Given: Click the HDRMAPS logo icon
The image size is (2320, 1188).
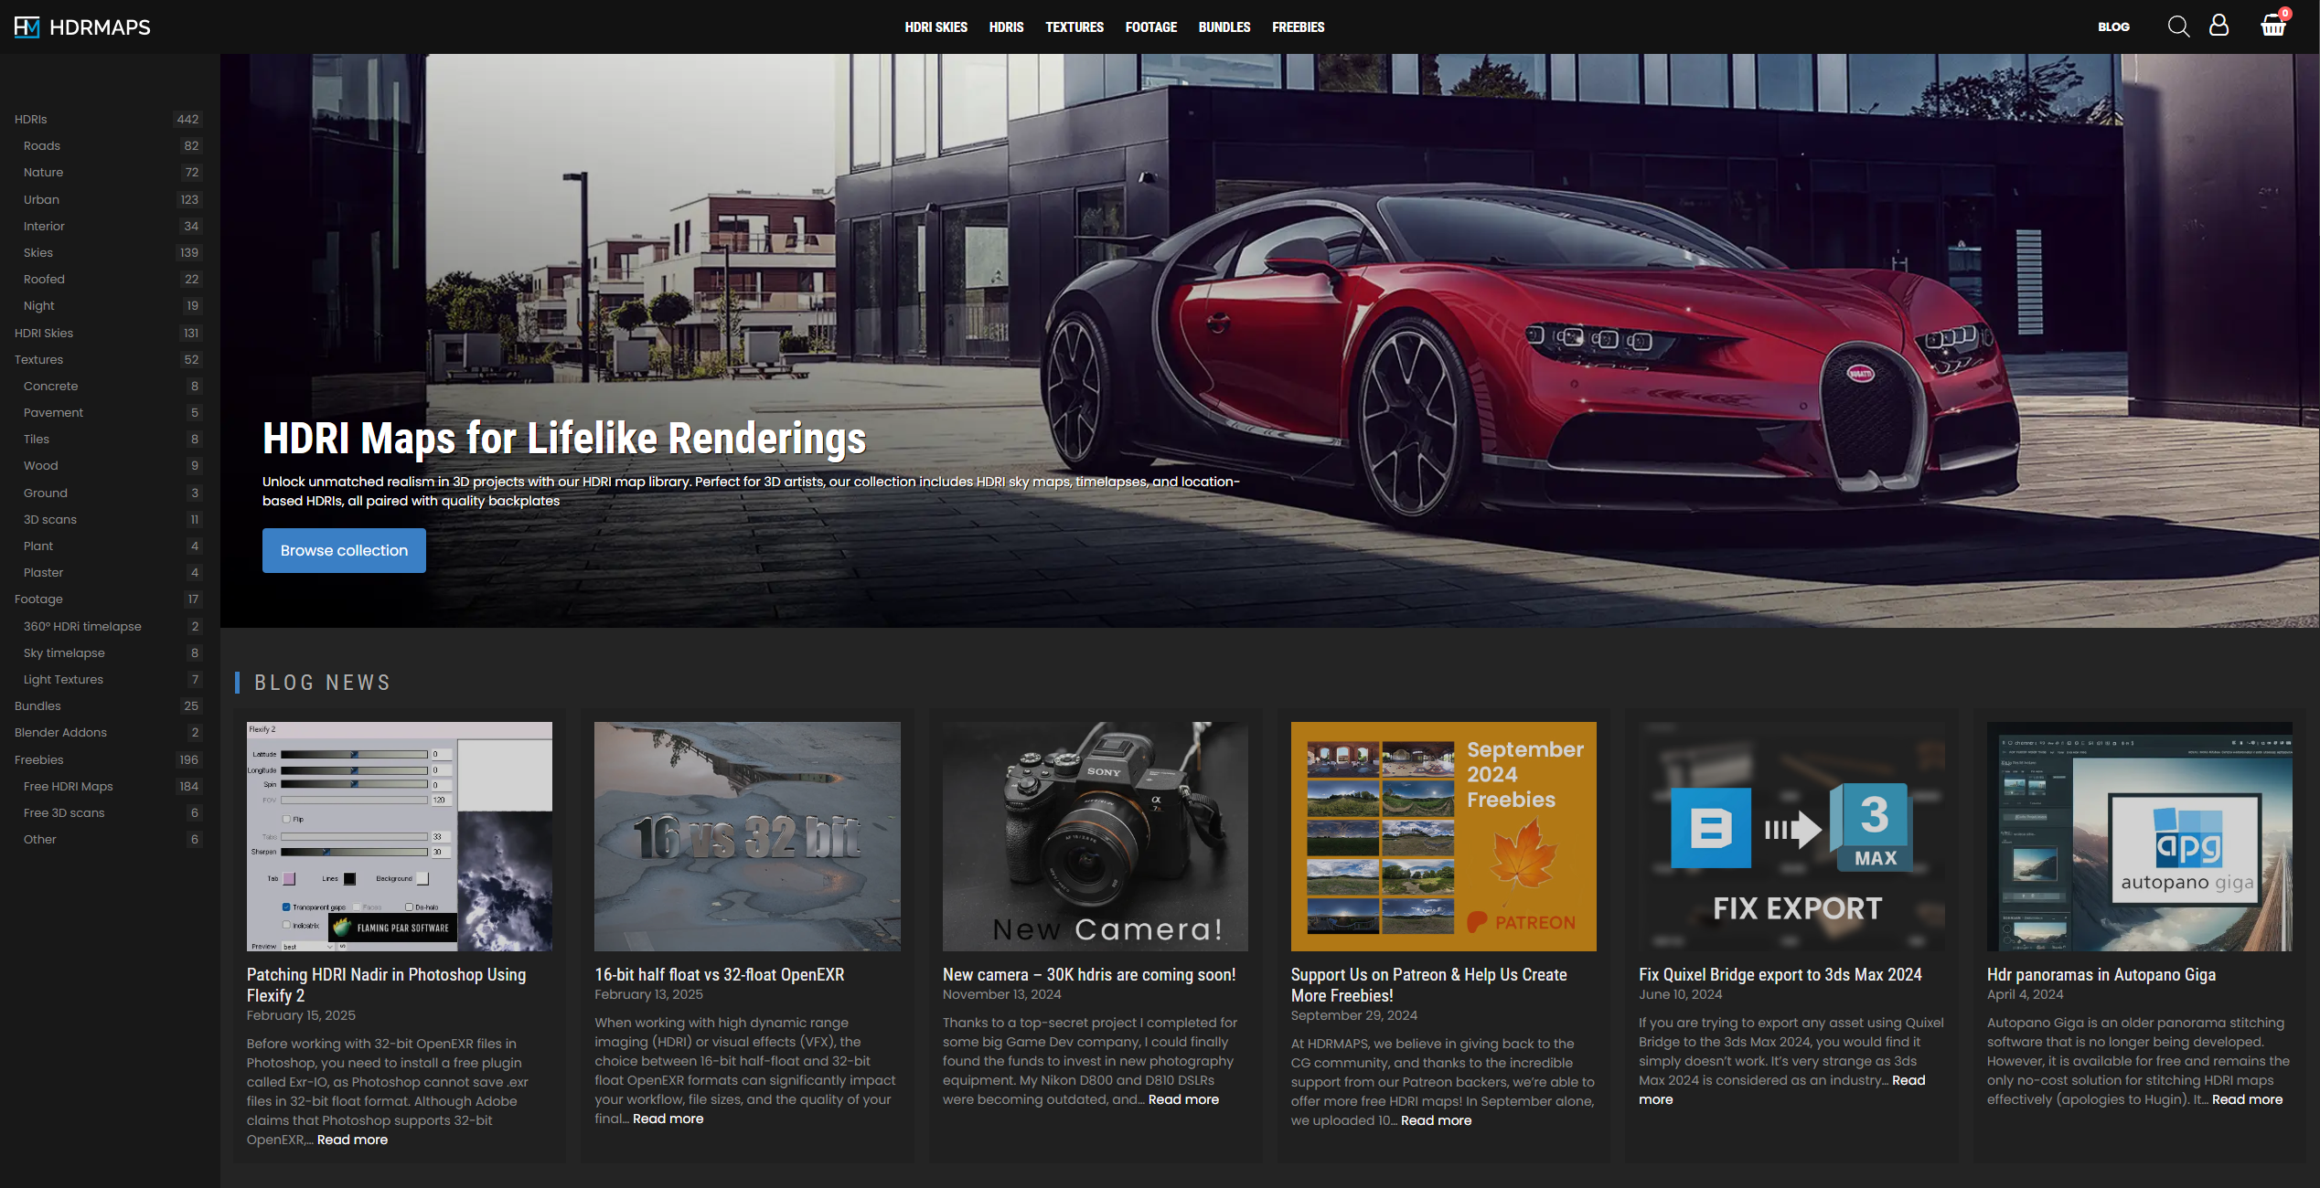Looking at the screenshot, I should tap(27, 27).
